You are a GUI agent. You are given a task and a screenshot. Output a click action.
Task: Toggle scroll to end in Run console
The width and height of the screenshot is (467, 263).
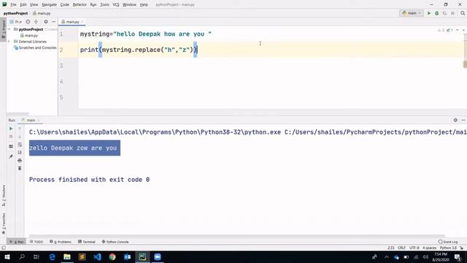(x=20, y=153)
